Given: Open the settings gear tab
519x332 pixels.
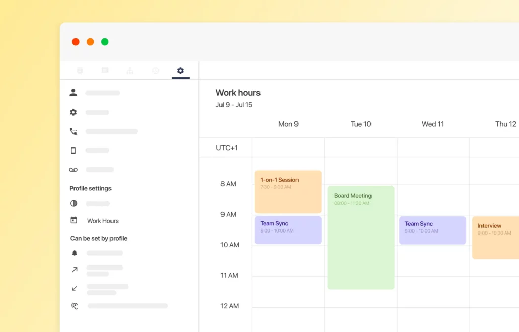Looking at the screenshot, I should click(x=180, y=71).
